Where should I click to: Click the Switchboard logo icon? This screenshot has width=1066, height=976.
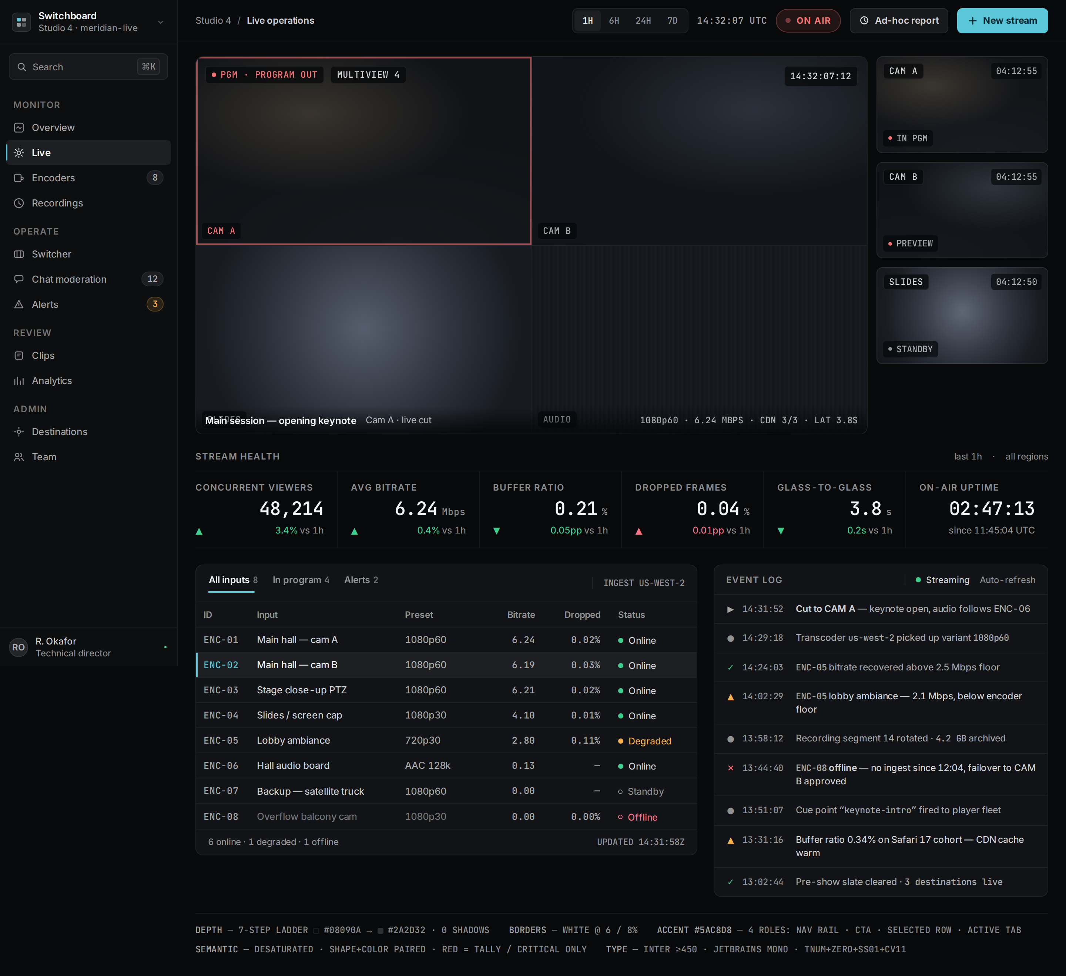coord(21,22)
